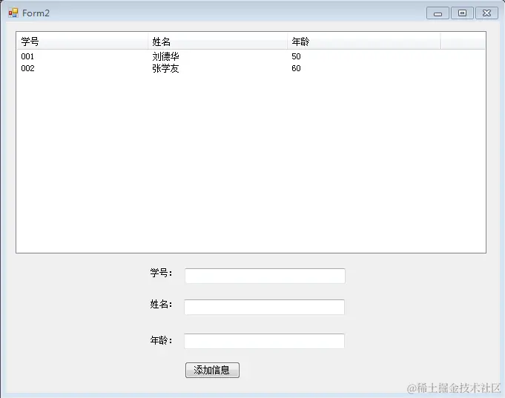Screen dimensions: 505x398
Task: Focus the 学号 input field
Action: pyautogui.click(x=265, y=276)
